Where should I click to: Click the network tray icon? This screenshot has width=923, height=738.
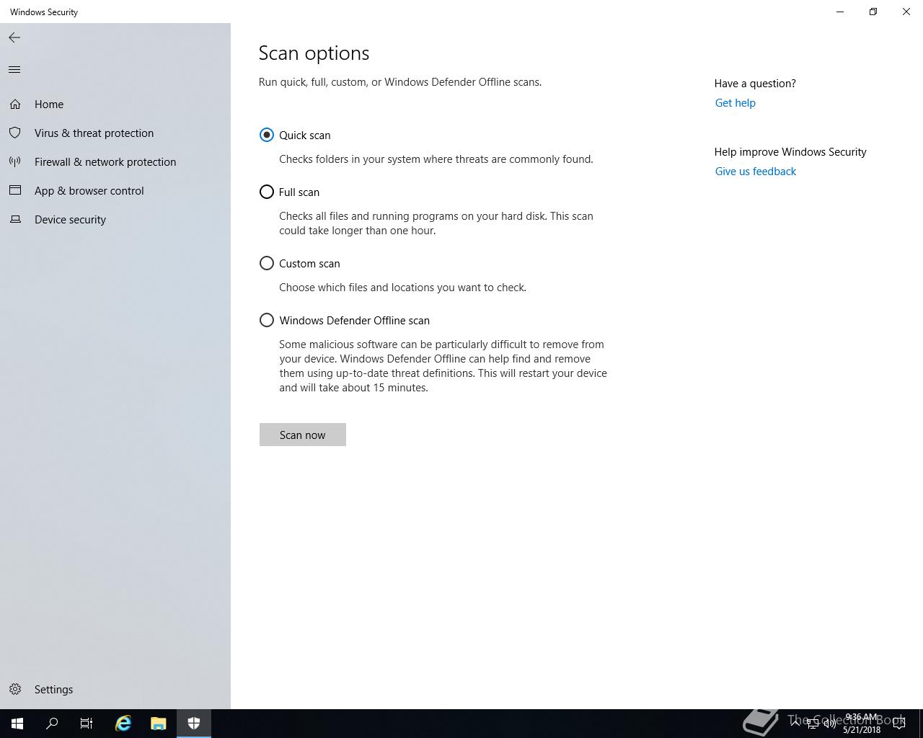click(x=813, y=724)
